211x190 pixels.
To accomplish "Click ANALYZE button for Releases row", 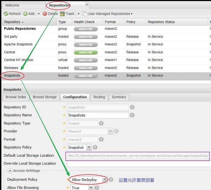I will coord(86,68).
